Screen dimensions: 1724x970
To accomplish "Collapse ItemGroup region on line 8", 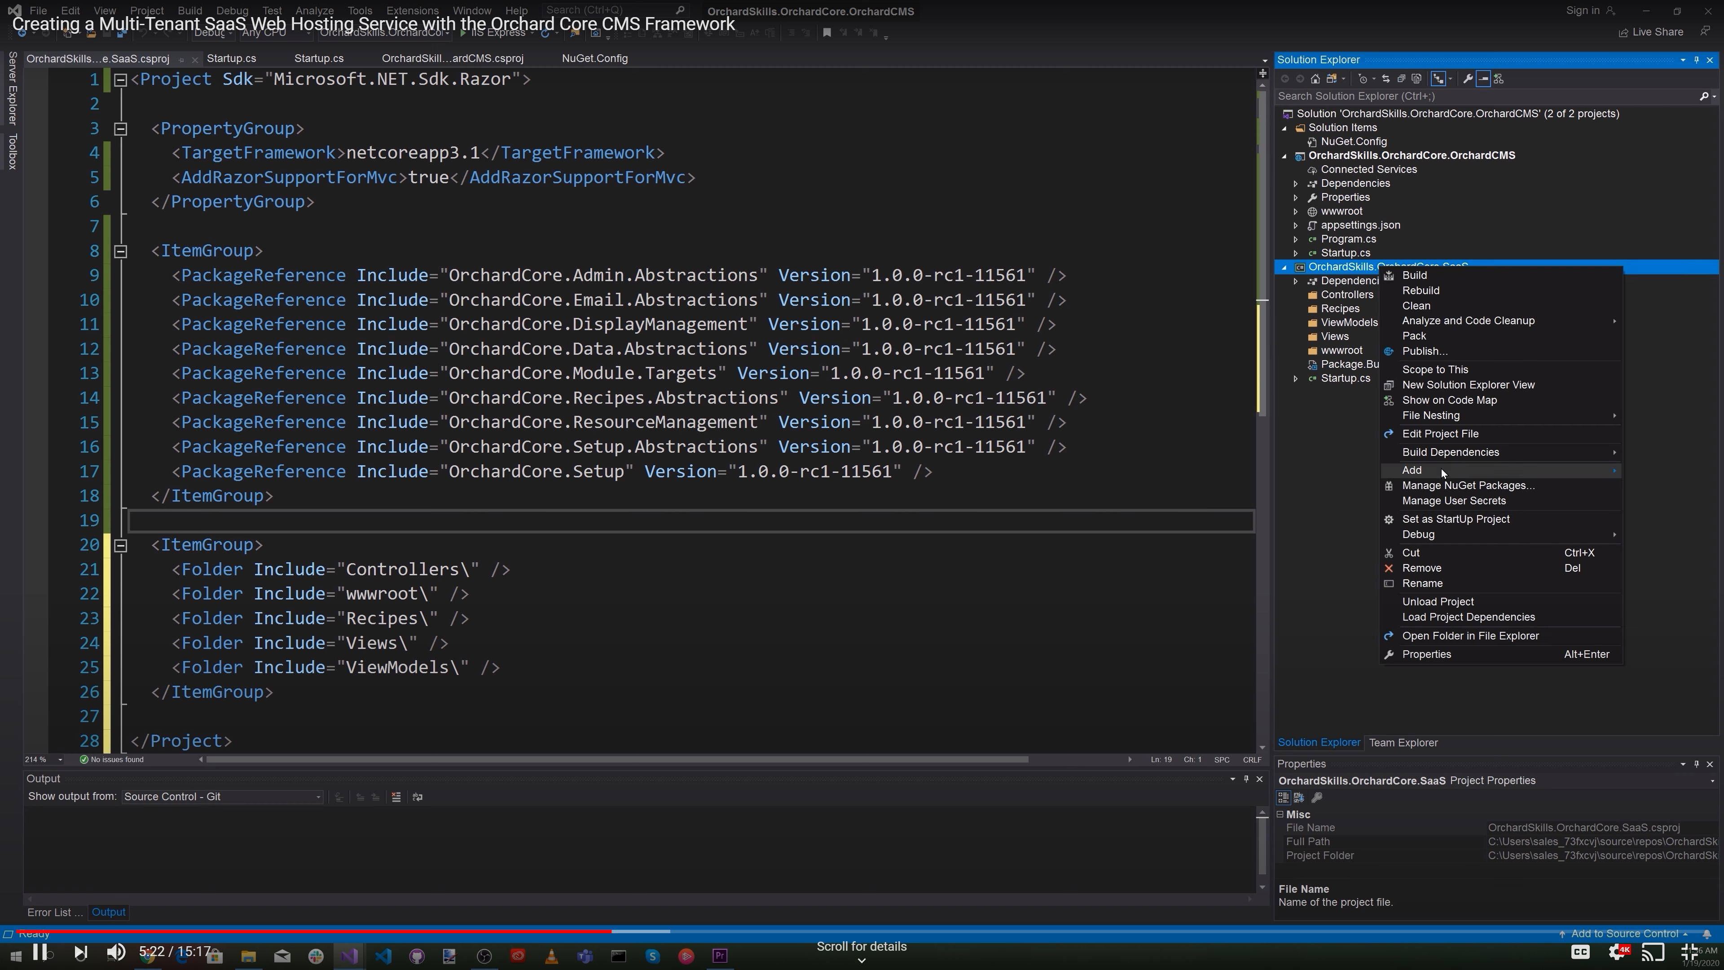I will (x=120, y=251).
